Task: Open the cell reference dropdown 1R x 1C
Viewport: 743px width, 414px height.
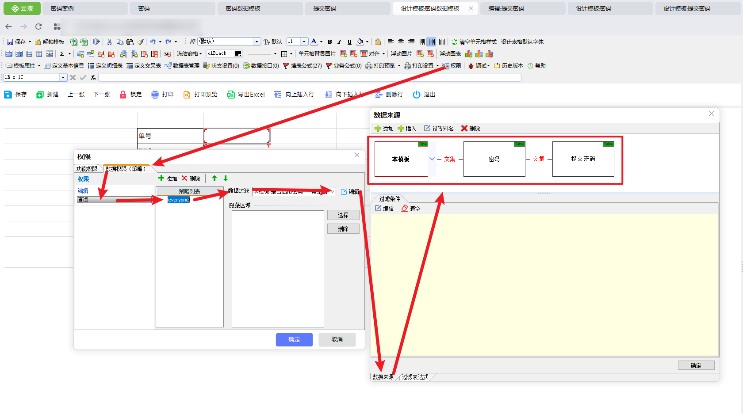Action: [63, 77]
